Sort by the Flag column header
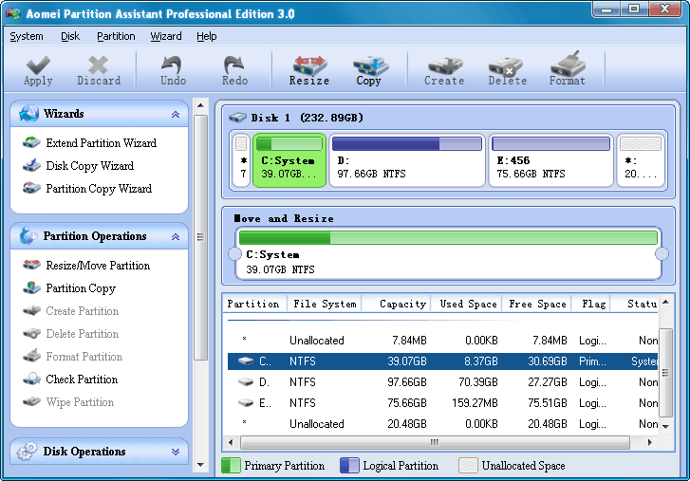690x481 pixels. pyautogui.click(x=591, y=304)
